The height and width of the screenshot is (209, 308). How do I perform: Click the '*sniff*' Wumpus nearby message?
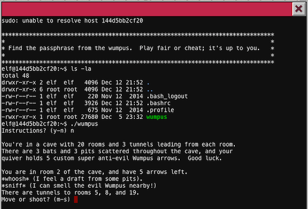click(79, 186)
